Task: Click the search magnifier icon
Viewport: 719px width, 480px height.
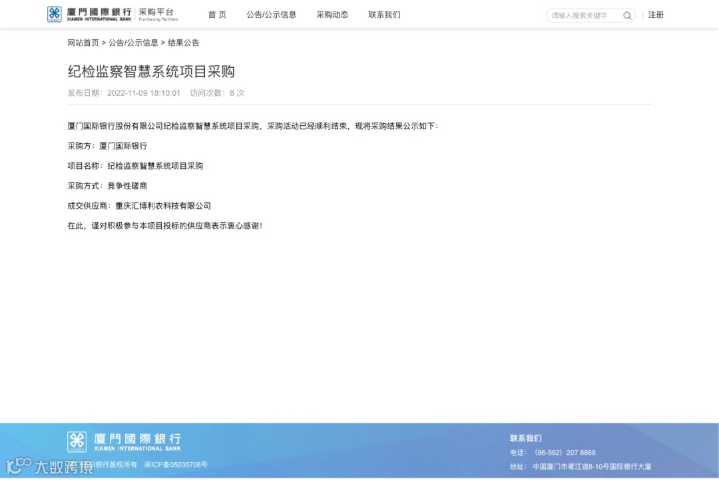Action: (627, 15)
